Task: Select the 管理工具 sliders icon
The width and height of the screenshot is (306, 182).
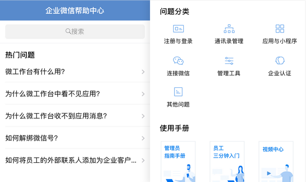Action: click(x=229, y=61)
